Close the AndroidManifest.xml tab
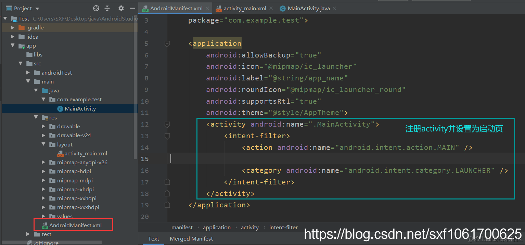The height and width of the screenshot is (245, 525). (208, 8)
